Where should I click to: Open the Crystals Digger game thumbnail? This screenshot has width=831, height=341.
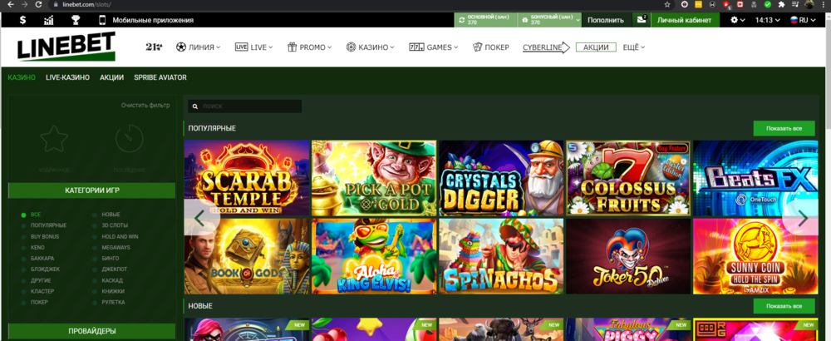pos(501,178)
